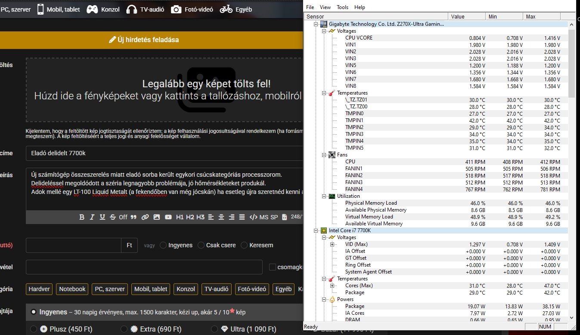Apply italic formatting in the editor toolbar
The image size is (580, 335).
[92, 217]
